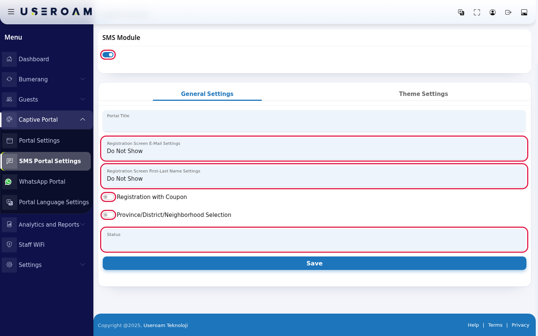Collapse the Captive Portal chevron
This screenshot has height=336, width=538.
tap(83, 119)
